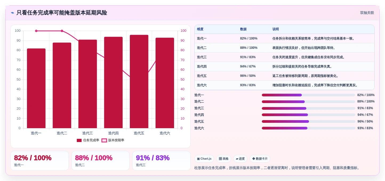Click the 迭代六 progress bar
This screenshot has width=385, height=181.
tap(308, 128)
